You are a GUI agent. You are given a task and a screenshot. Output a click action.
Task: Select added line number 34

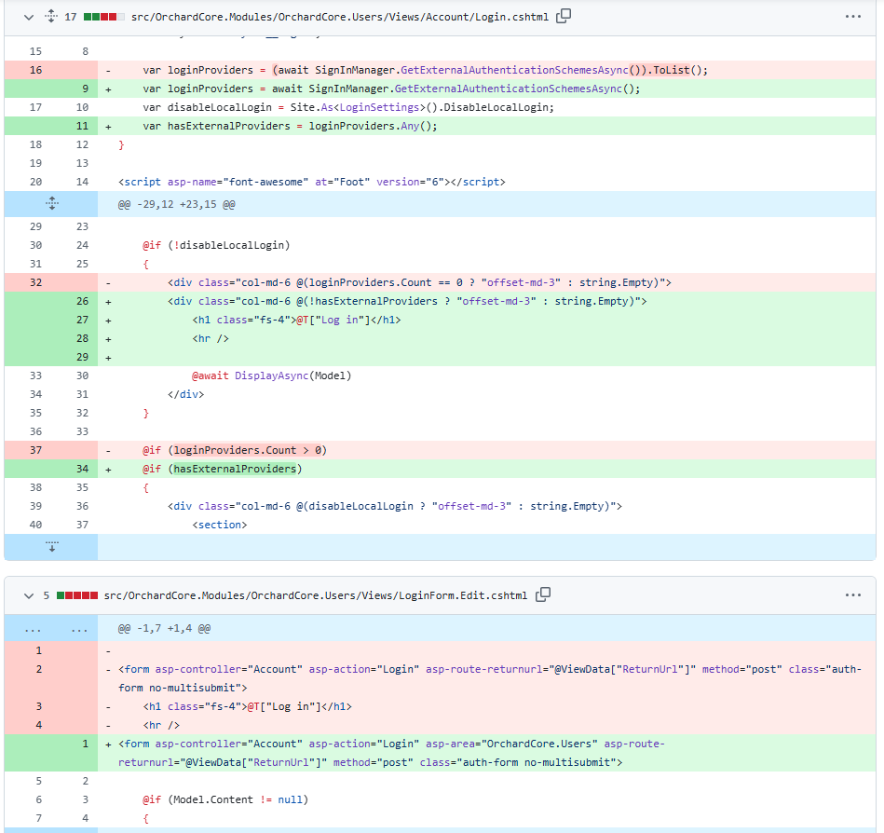[82, 469]
